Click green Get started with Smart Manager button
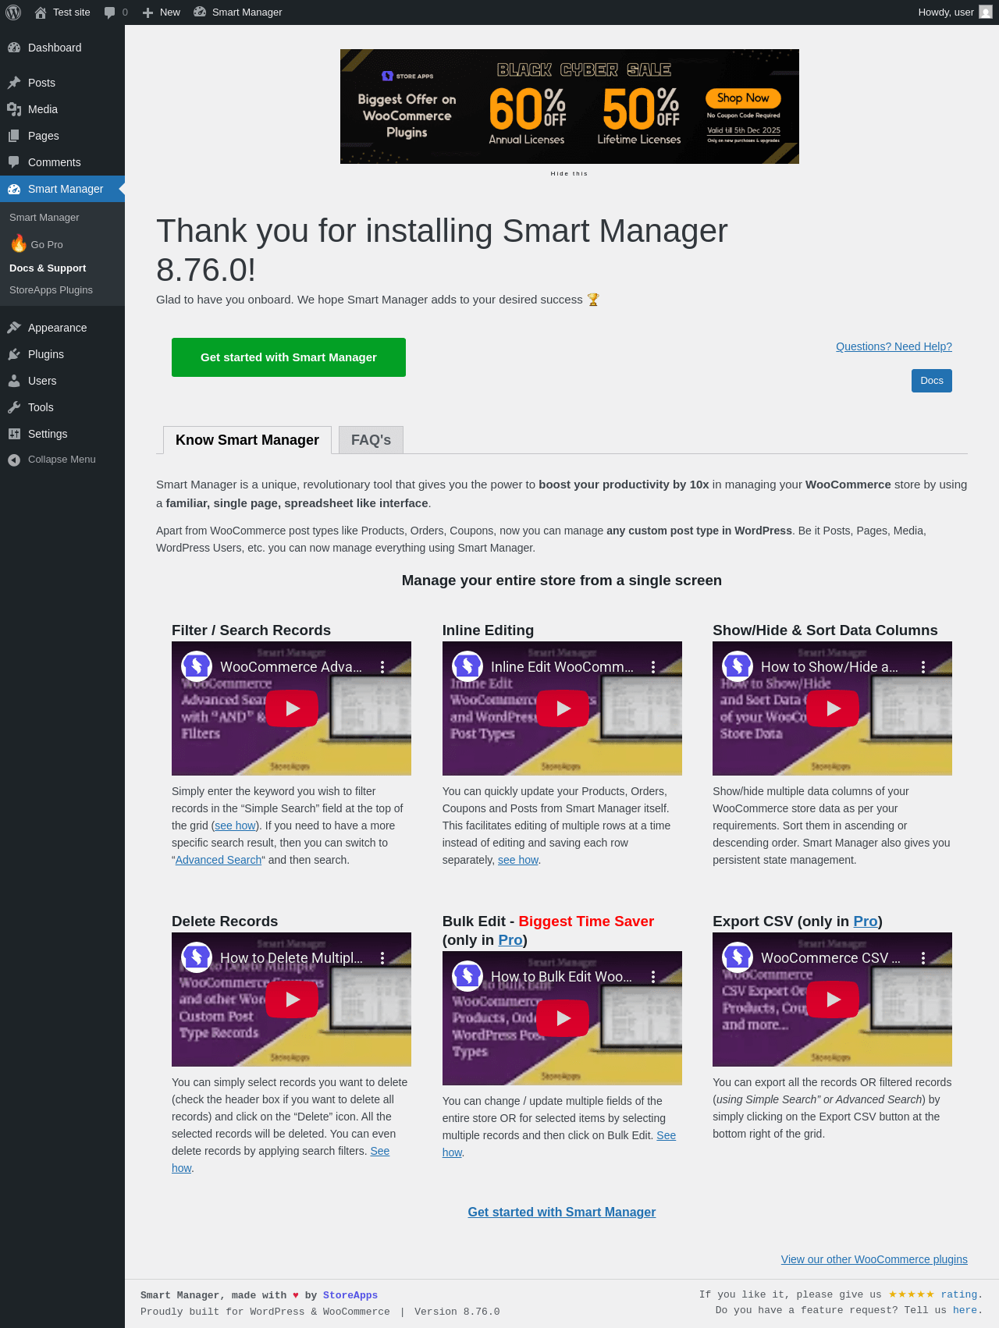The height and width of the screenshot is (1328, 999). coord(289,357)
